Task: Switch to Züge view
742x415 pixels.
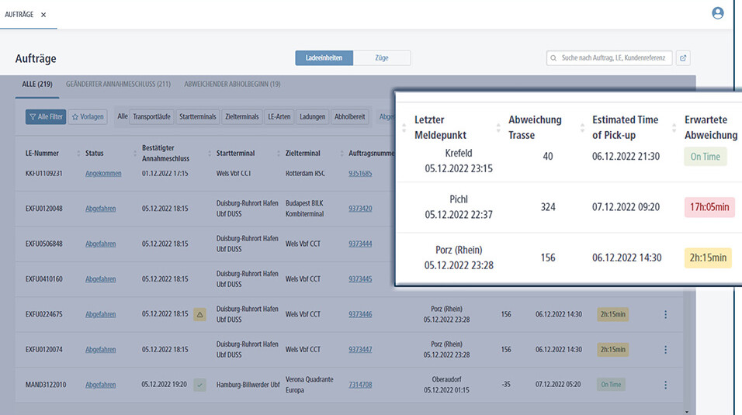Action: [382, 57]
